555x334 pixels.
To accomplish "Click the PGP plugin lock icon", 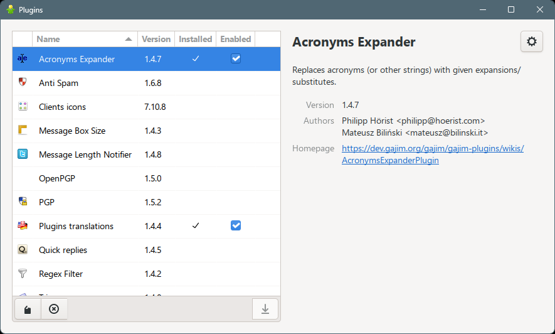I will point(23,202).
